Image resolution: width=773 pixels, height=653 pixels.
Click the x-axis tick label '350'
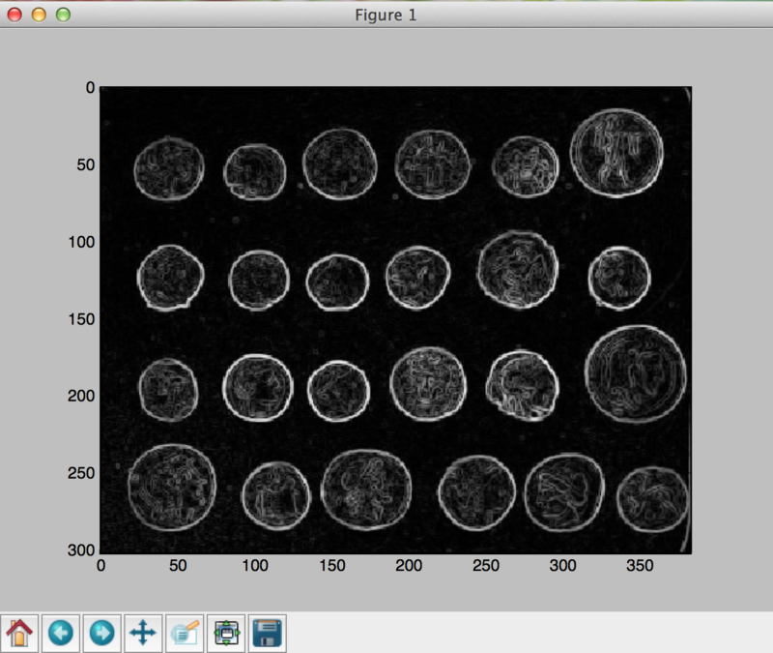(x=640, y=565)
